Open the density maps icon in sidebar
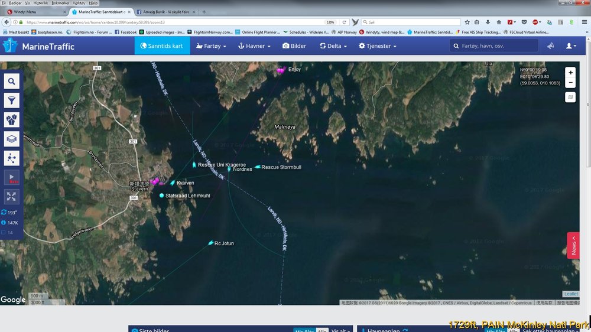This screenshot has width=591, height=332. pyautogui.click(x=12, y=120)
